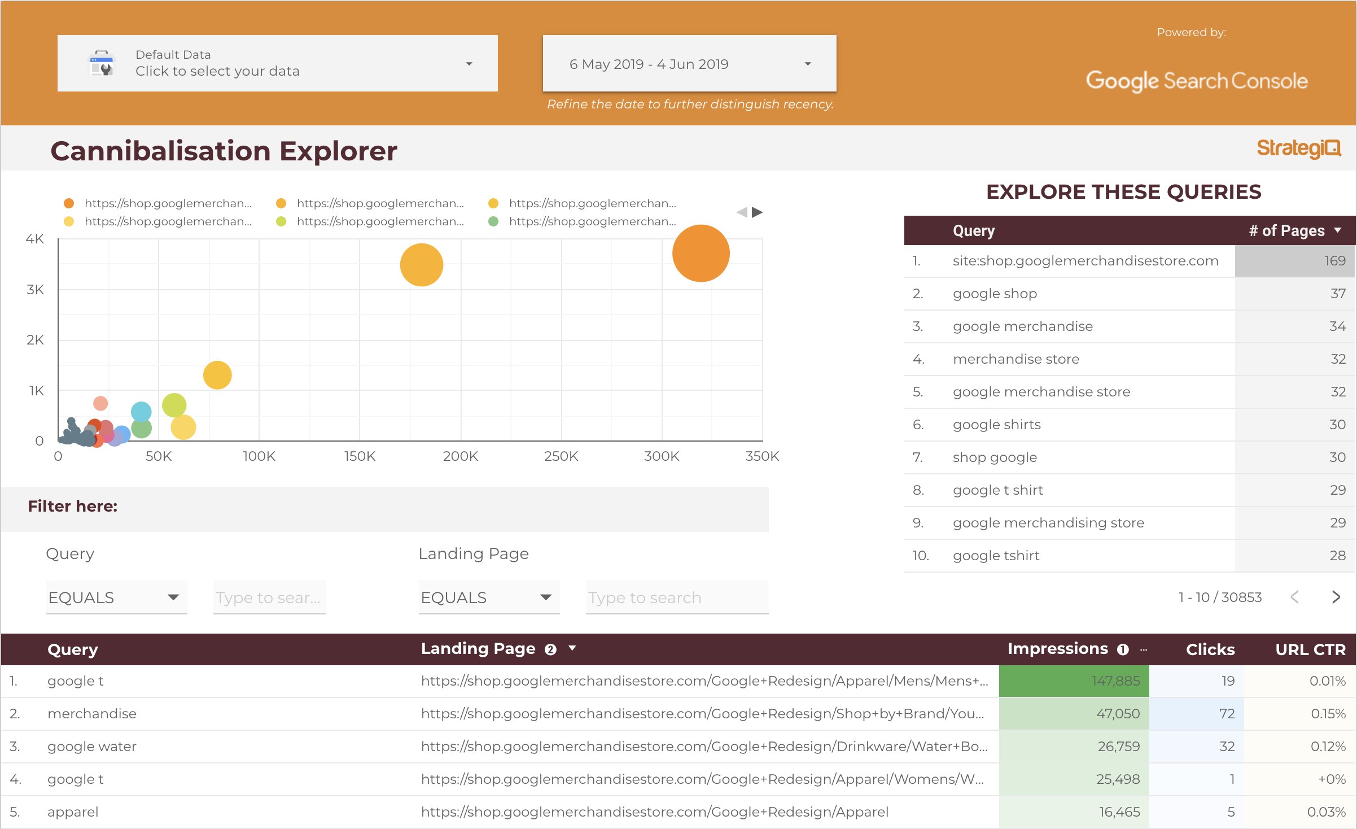The image size is (1357, 829).
Task: Select google merchandise store query row
Action: [1130, 392]
